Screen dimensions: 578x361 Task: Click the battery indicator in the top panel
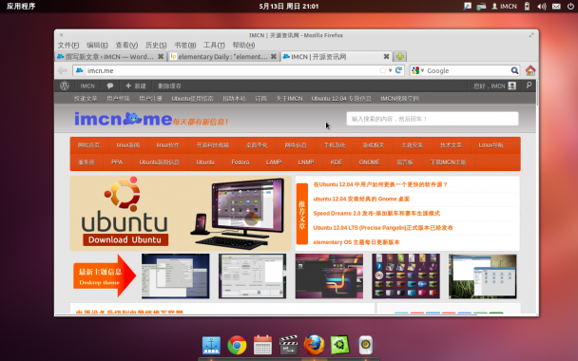(527, 7)
